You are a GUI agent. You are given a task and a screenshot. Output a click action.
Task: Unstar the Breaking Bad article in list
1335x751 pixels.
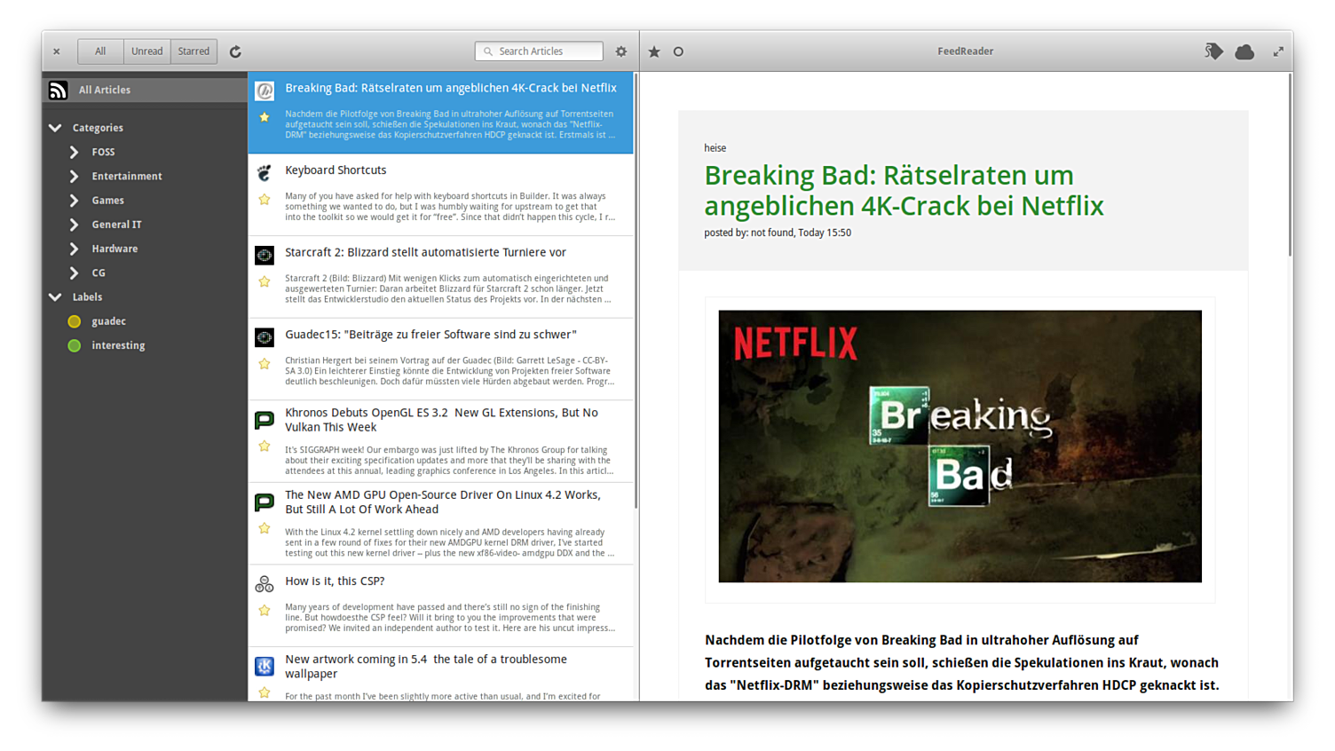pos(265,117)
